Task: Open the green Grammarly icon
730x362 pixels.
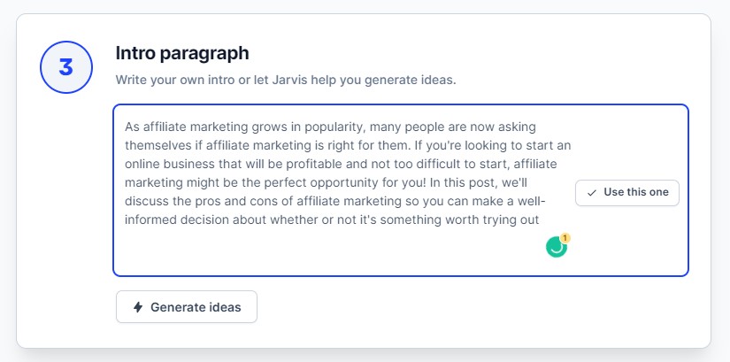Action: pos(556,248)
